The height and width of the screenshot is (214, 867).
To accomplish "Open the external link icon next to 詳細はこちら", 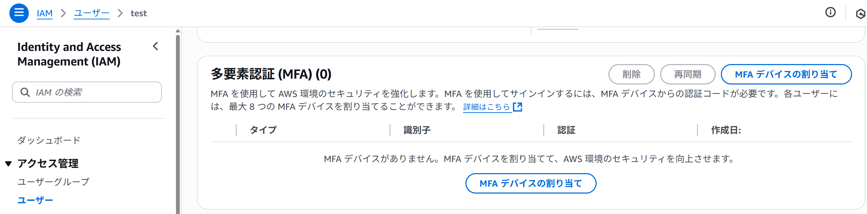I will pos(517,107).
